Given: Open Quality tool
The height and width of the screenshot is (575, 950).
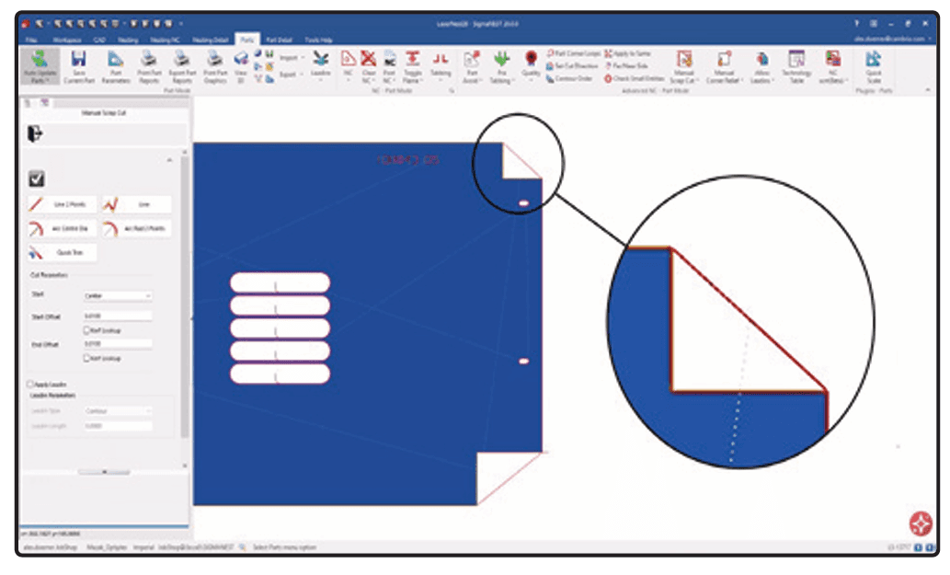Looking at the screenshot, I should 531,64.
